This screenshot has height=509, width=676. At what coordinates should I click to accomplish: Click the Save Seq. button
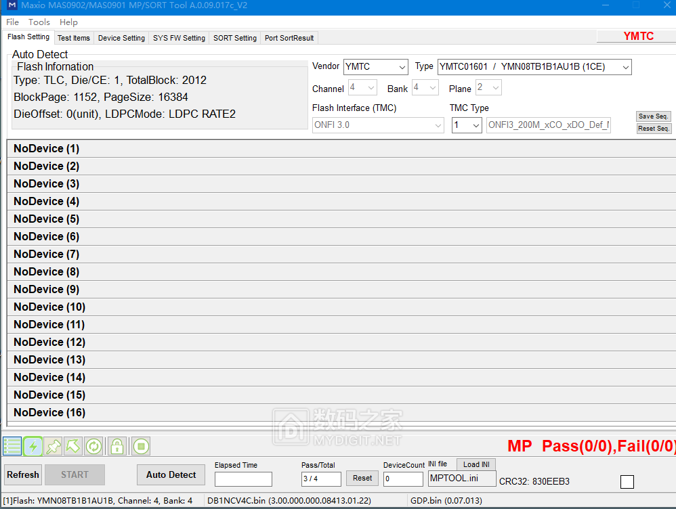[653, 116]
